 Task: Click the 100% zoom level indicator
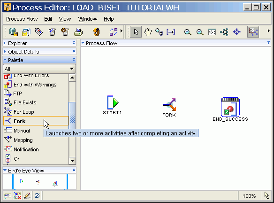[249, 196]
